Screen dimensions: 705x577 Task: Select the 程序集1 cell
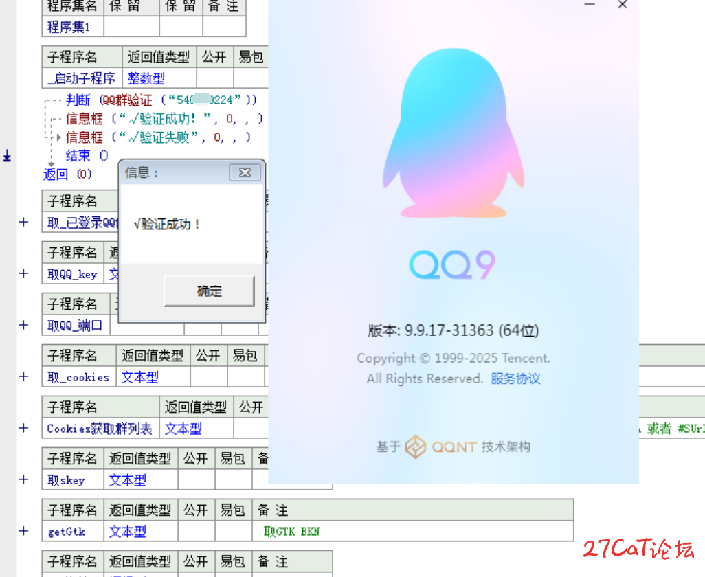(73, 27)
